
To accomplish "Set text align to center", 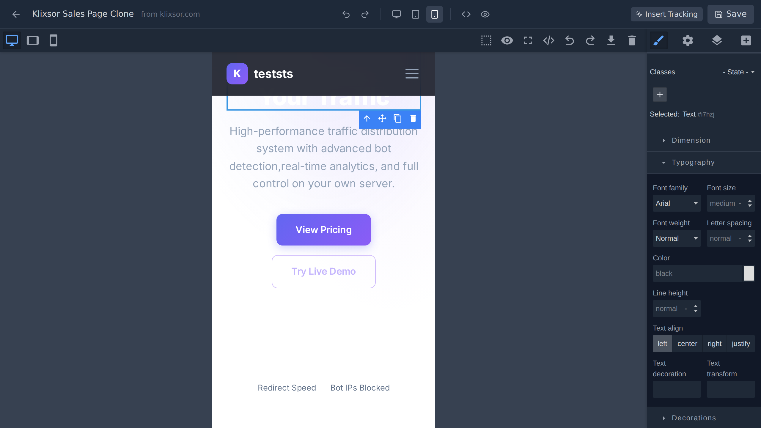I will (x=687, y=343).
